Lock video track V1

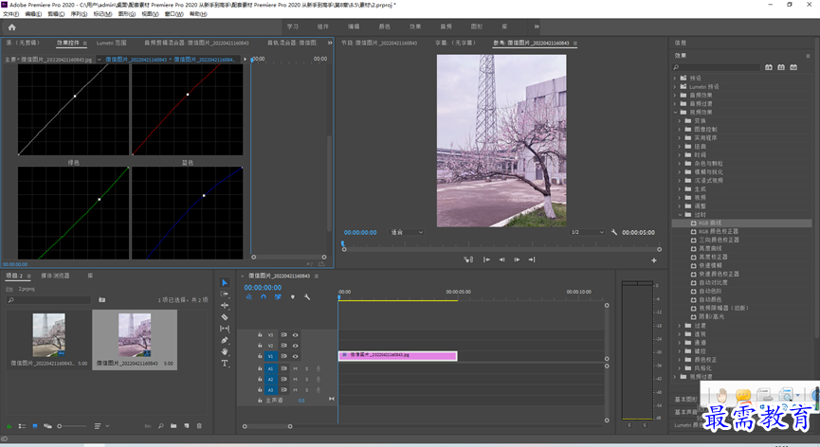[x=260, y=356]
